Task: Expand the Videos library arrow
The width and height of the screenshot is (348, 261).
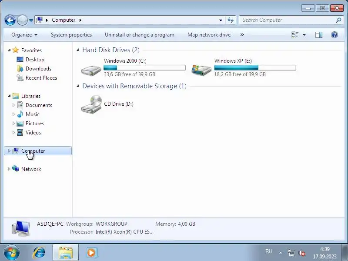Action: (13, 133)
